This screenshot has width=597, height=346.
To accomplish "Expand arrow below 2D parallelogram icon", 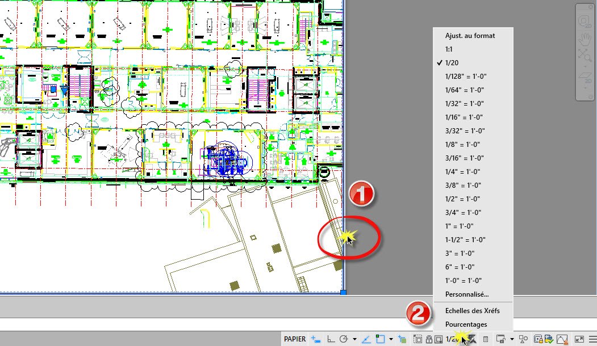I will (x=585, y=89).
